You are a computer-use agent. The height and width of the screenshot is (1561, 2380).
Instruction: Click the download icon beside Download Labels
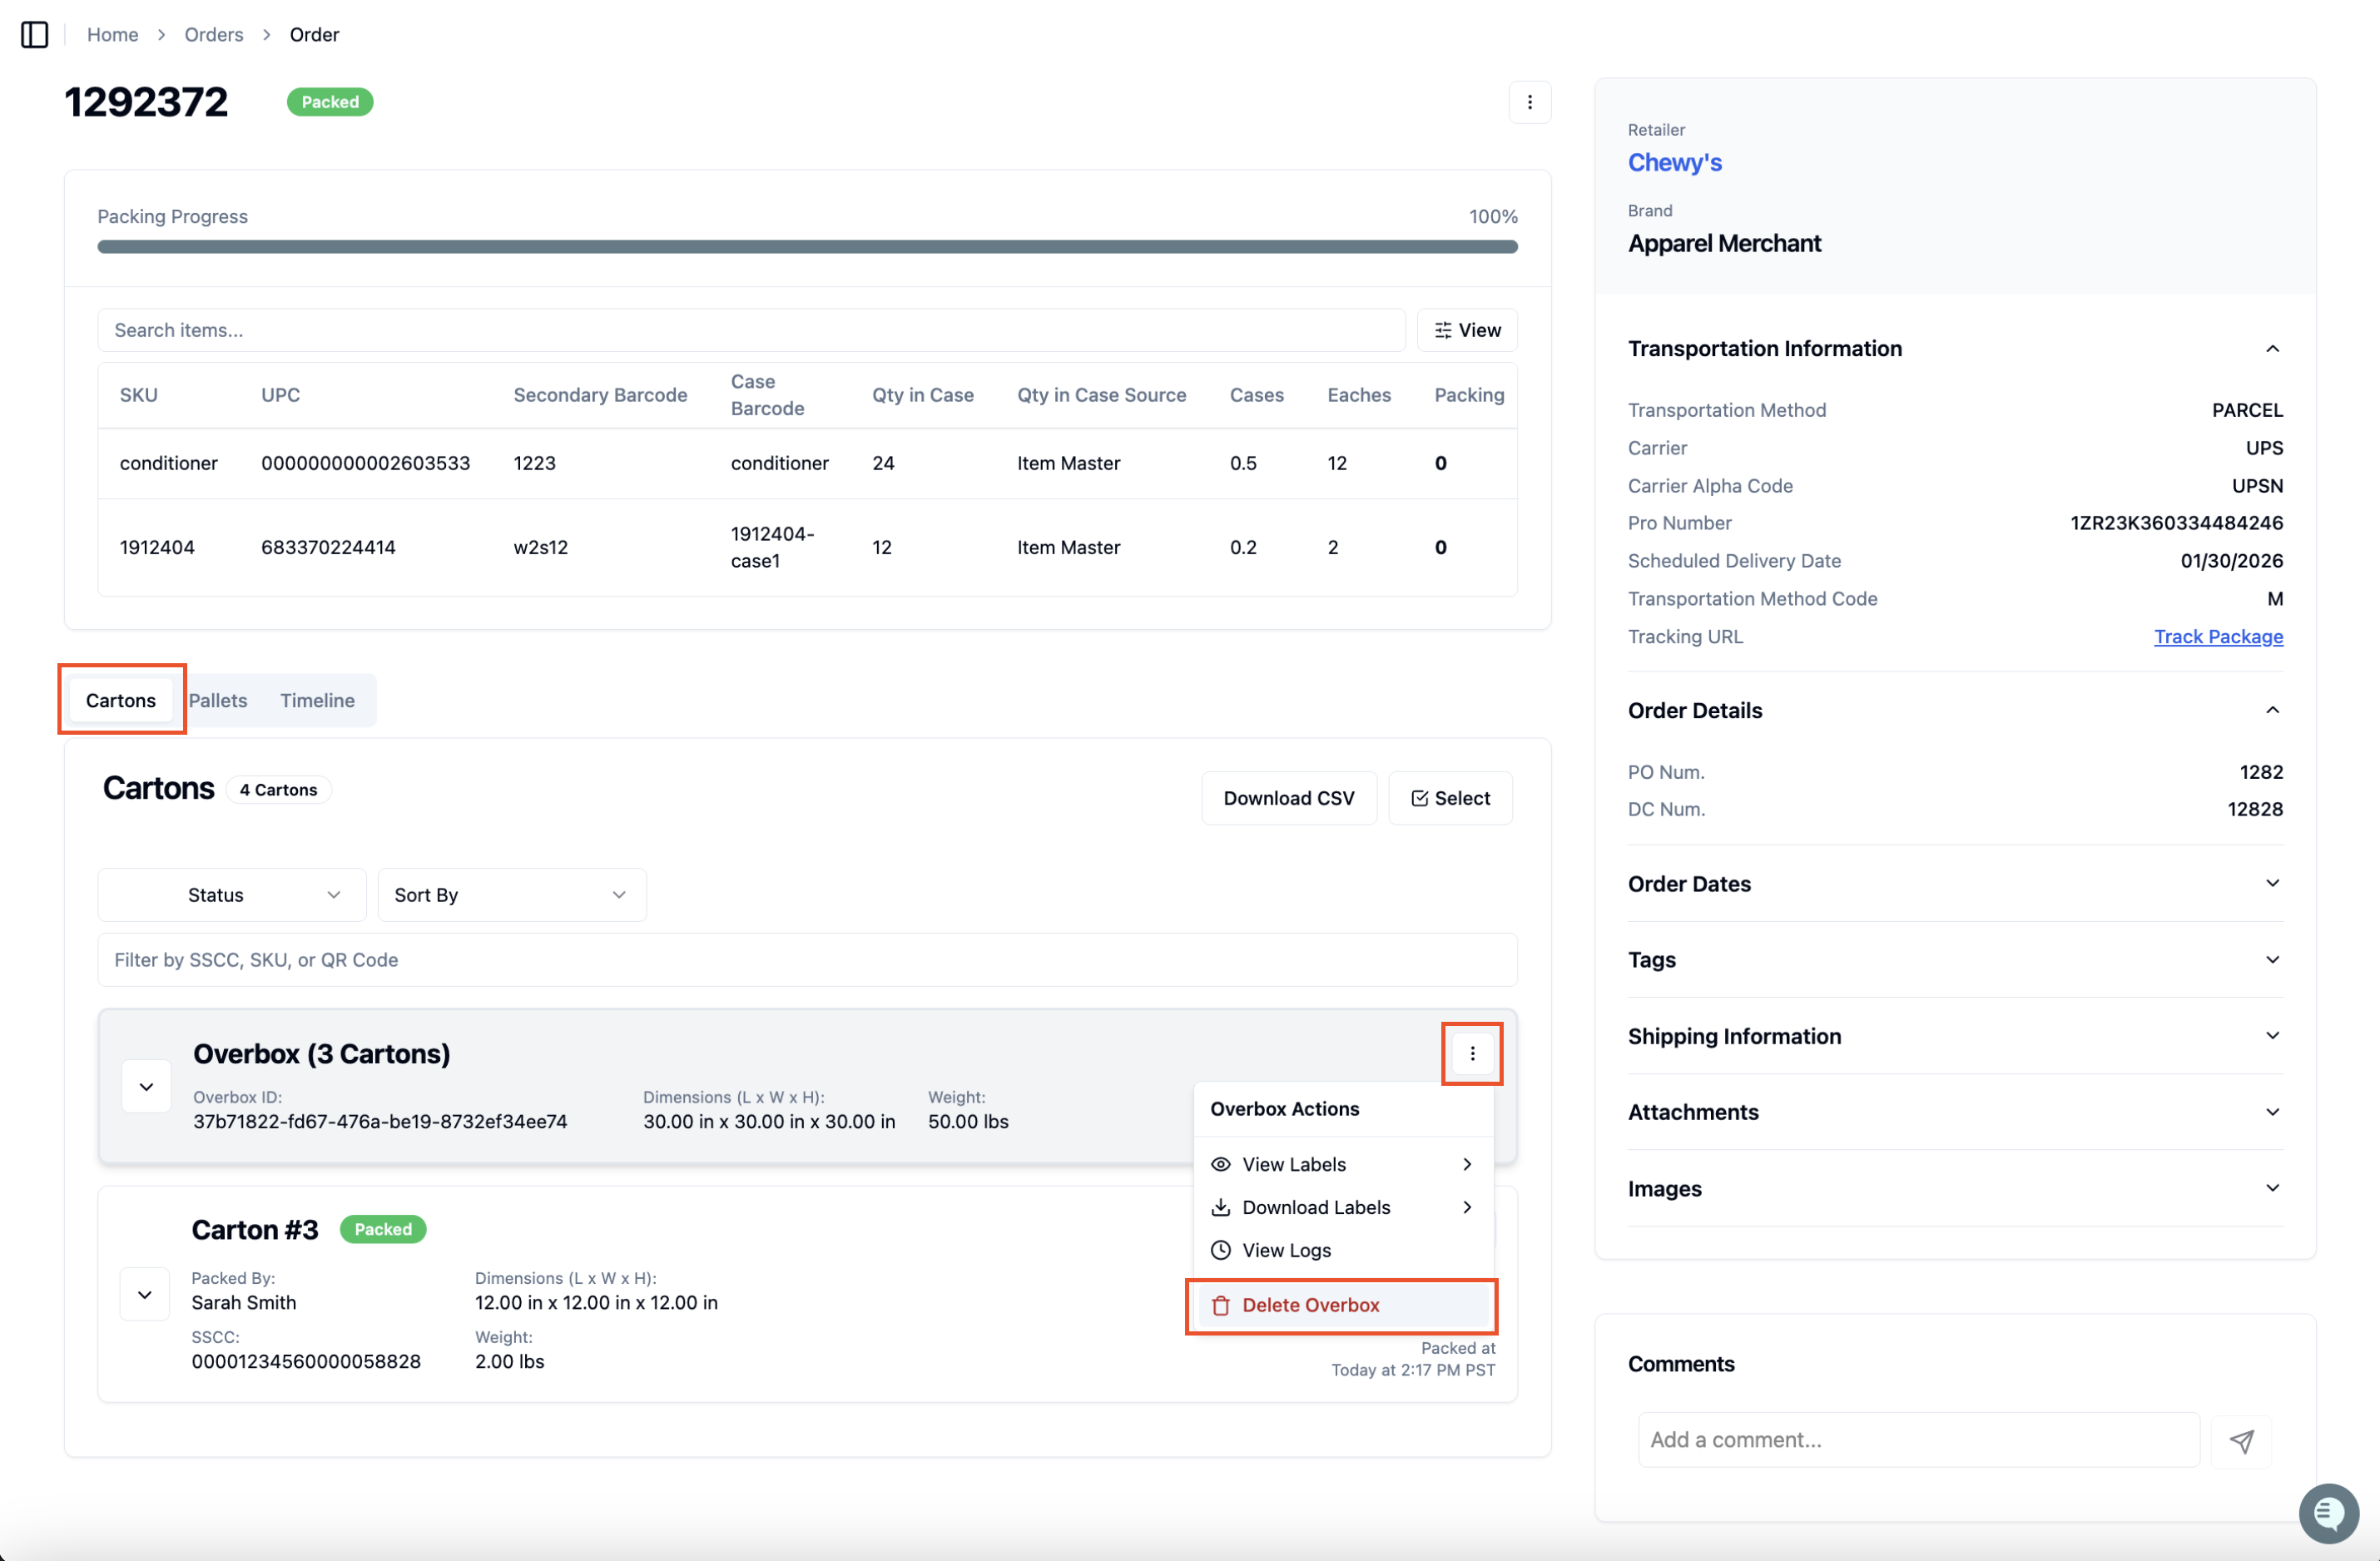tap(1220, 1207)
